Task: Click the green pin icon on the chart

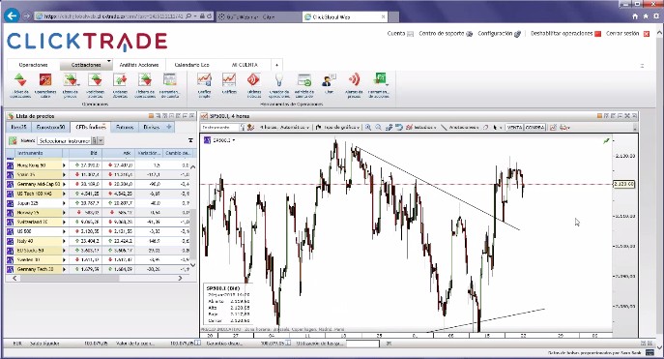Action: tap(606, 140)
